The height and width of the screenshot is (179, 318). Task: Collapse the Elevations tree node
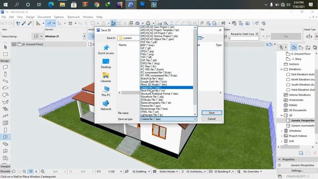282,69
